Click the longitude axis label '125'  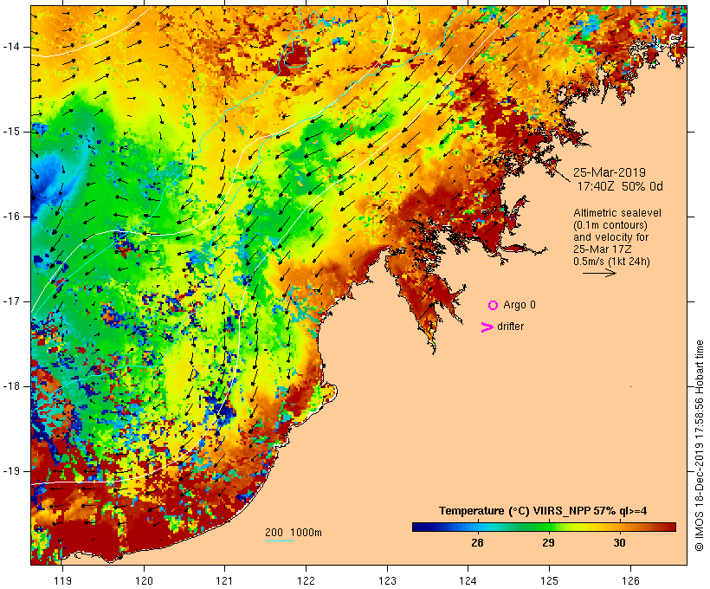click(549, 580)
